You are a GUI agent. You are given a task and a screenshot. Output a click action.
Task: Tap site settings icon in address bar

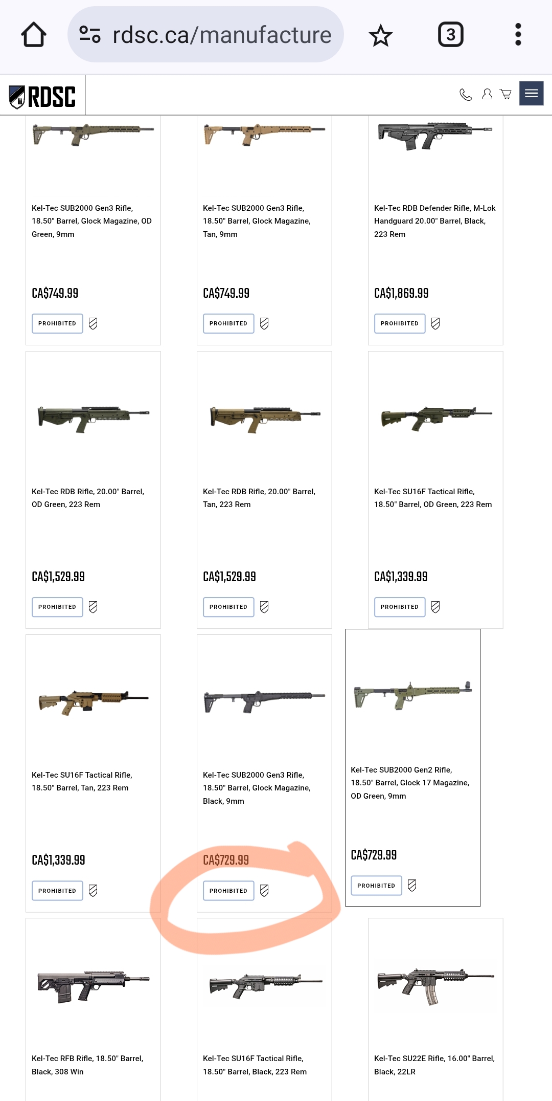click(90, 35)
